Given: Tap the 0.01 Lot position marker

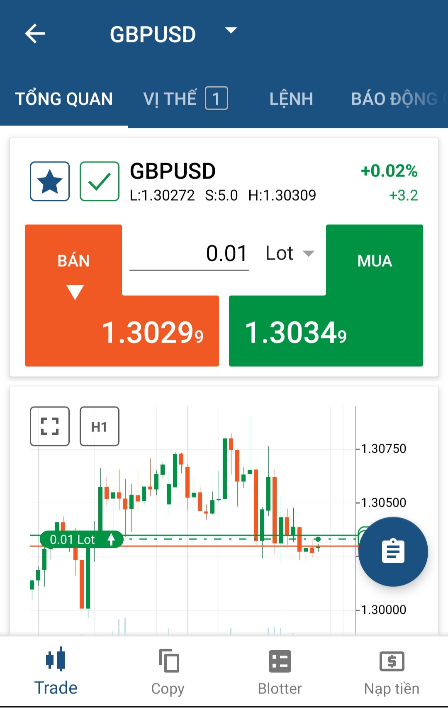Looking at the screenshot, I should click(x=81, y=539).
